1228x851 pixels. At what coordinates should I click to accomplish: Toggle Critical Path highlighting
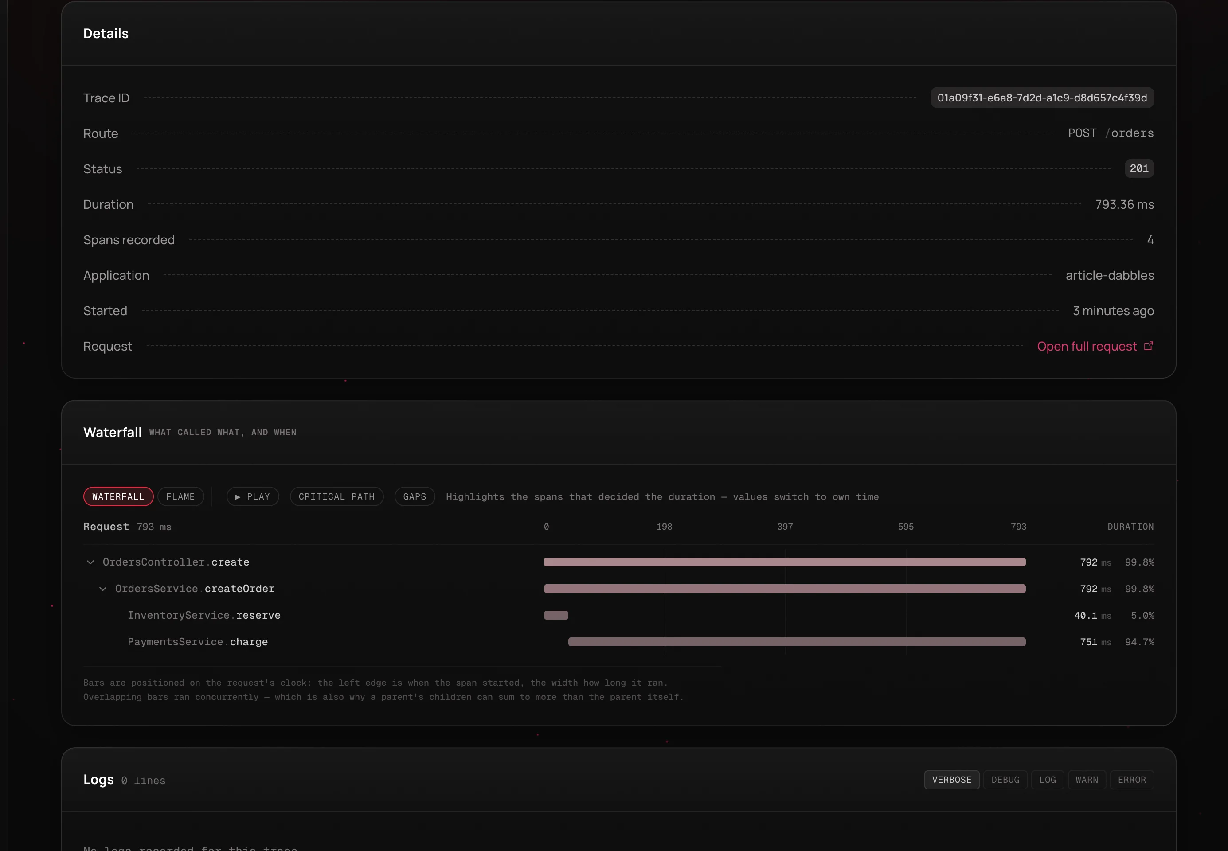pos(336,496)
